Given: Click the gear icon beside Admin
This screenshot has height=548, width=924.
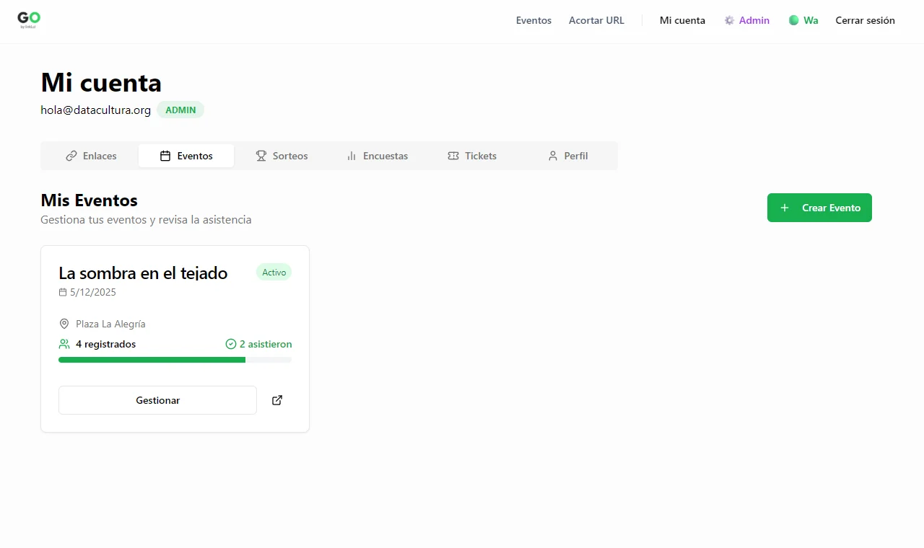Looking at the screenshot, I should [729, 20].
